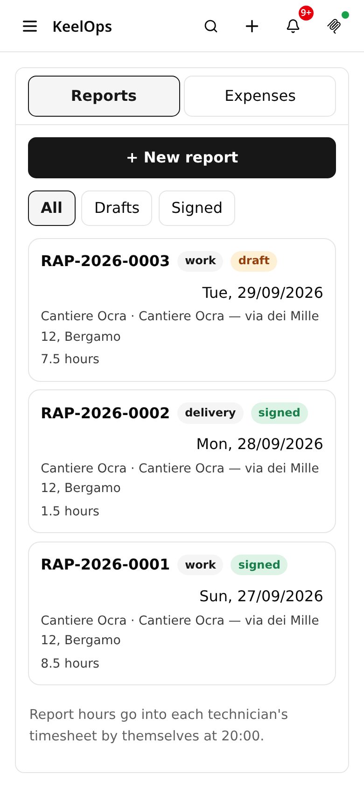Viewport: 364px width, 788px height.
Task: Switch to the Expenses tab
Action: [x=260, y=96]
